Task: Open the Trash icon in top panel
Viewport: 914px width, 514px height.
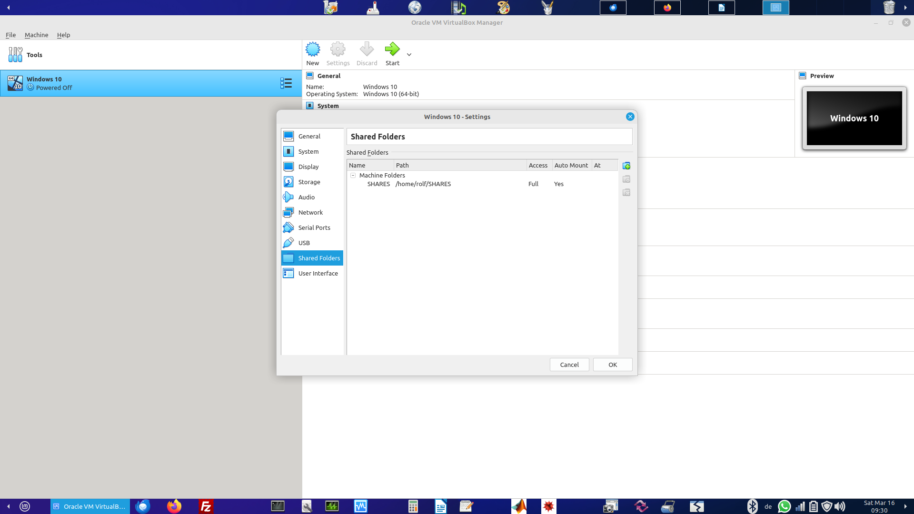Action: point(889,7)
